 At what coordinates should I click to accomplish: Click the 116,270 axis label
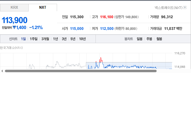click(x=180, y=53)
